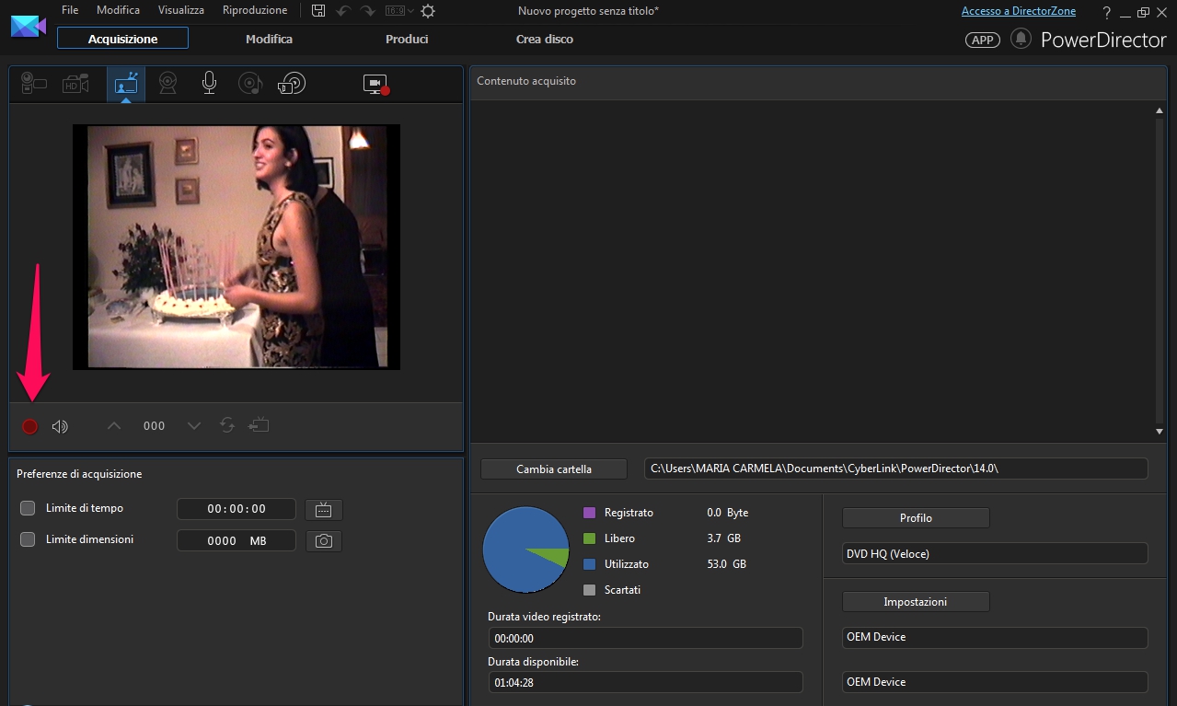This screenshot has height=706, width=1177.
Task: Take a snapshot with the camera icon
Action: click(323, 541)
